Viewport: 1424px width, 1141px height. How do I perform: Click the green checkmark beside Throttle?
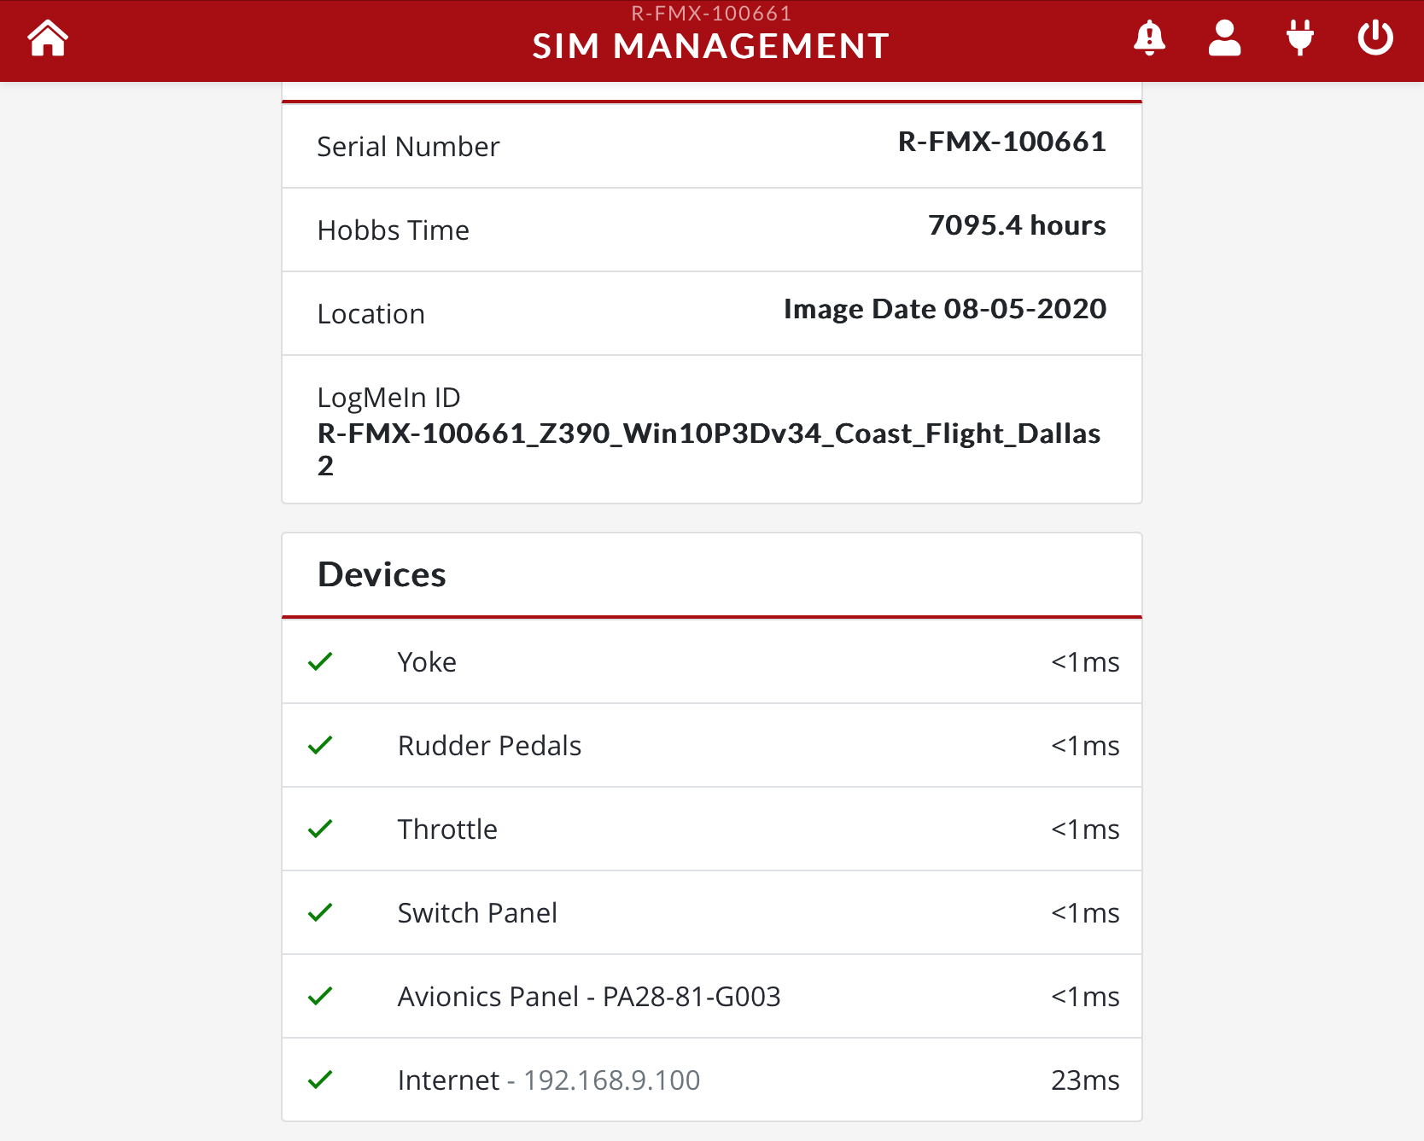coord(320,830)
